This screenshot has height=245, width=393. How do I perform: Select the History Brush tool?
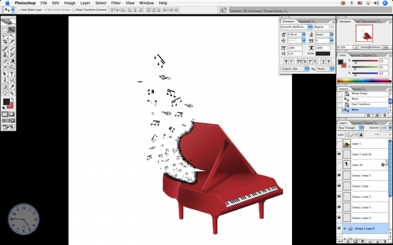[12, 55]
